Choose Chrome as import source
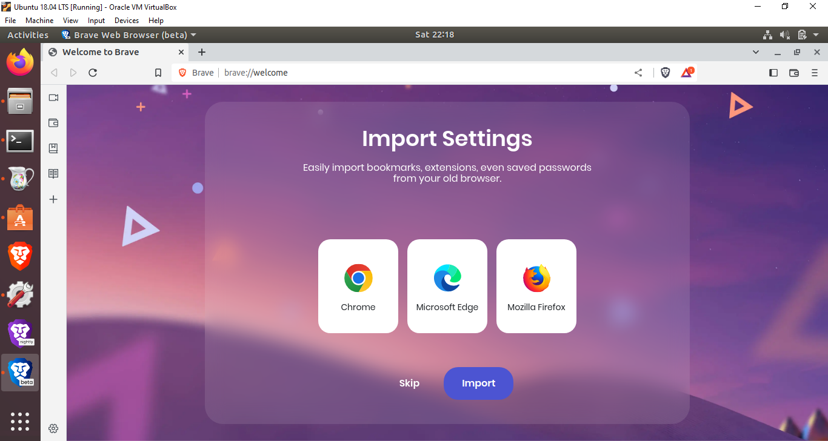This screenshot has width=828, height=441. click(358, 286)
